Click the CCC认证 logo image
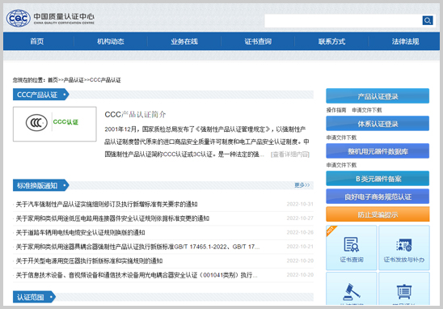Image resolution: width=443 pixels, height=309 pixels. coord(55,124)
